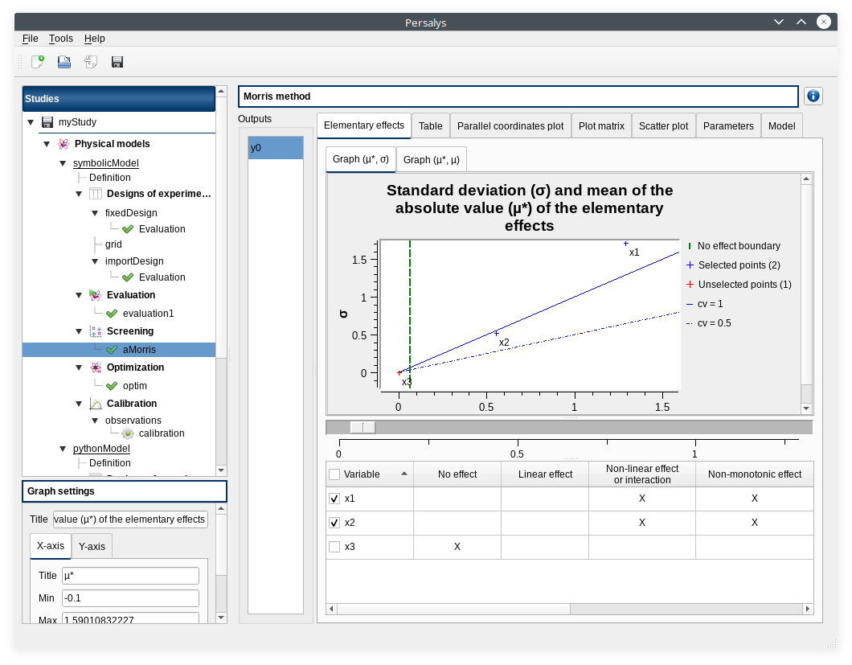This screenshot has height=665, width=852.
Task: Collapse the Physical models tree node
Action: pos(47,145)
